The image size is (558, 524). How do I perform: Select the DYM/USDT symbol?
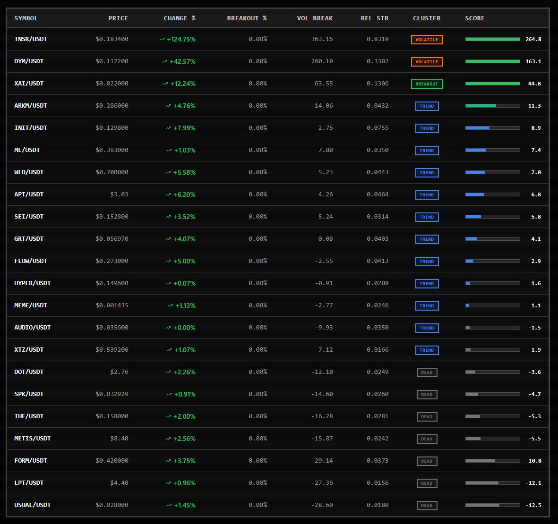(29, 61)
